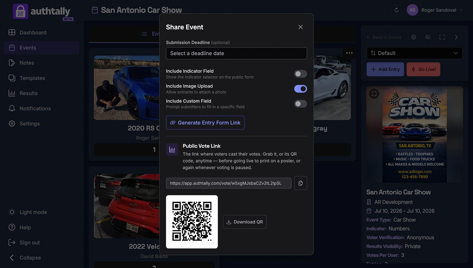Click the blue Camaro entry photo
This screenshot has width=473, height=268.
click(127, 88)
